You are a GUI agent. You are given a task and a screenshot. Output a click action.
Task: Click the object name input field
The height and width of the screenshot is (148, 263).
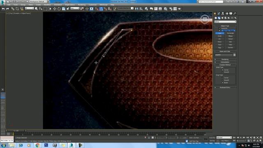click(x=224, y=55)
